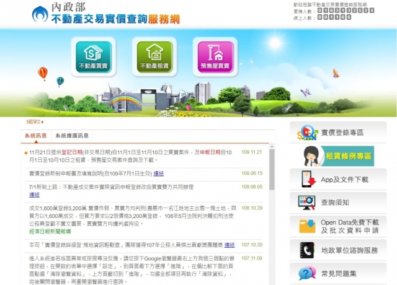Image resolution: width=397 pixels, height=285 pixels.
Task: Click the 成交1,600萬登錄3,200萬 news entry
Action: [x=132, y=216]
